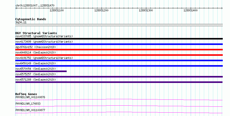Click the 128931100 ruler position label
This screenshot has width=230, height=116.
point(57,10)
